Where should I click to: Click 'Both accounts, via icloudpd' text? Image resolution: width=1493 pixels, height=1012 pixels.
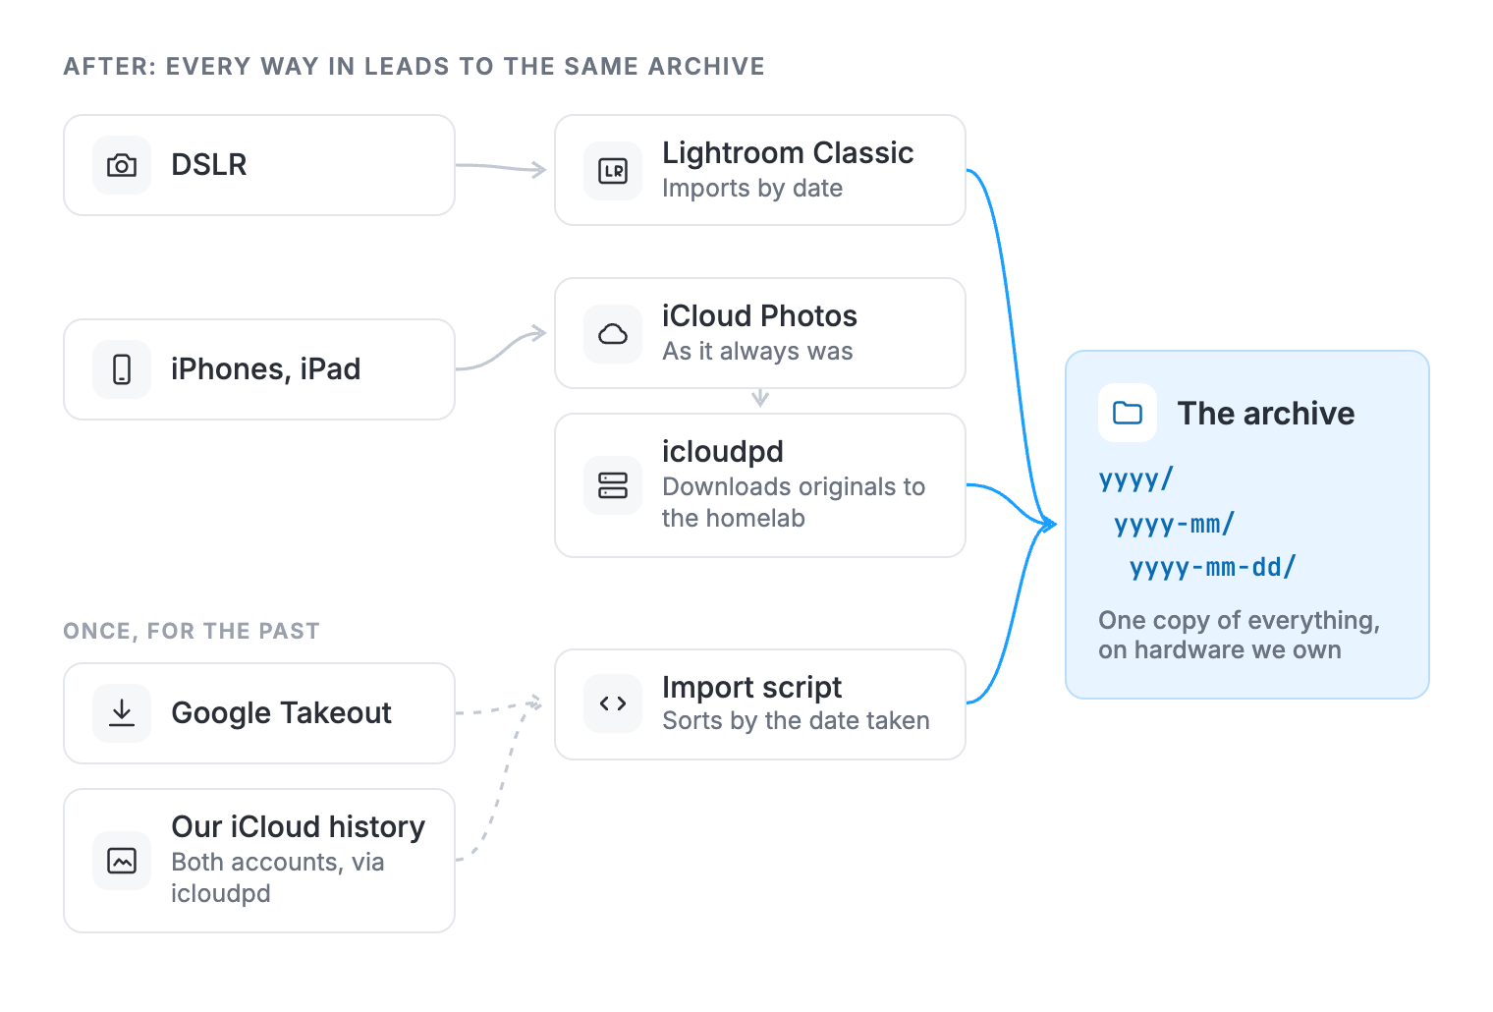click(278, 877)
